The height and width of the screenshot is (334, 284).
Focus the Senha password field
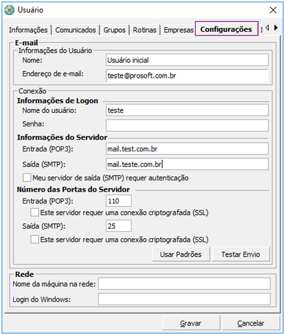pos(187,125)
